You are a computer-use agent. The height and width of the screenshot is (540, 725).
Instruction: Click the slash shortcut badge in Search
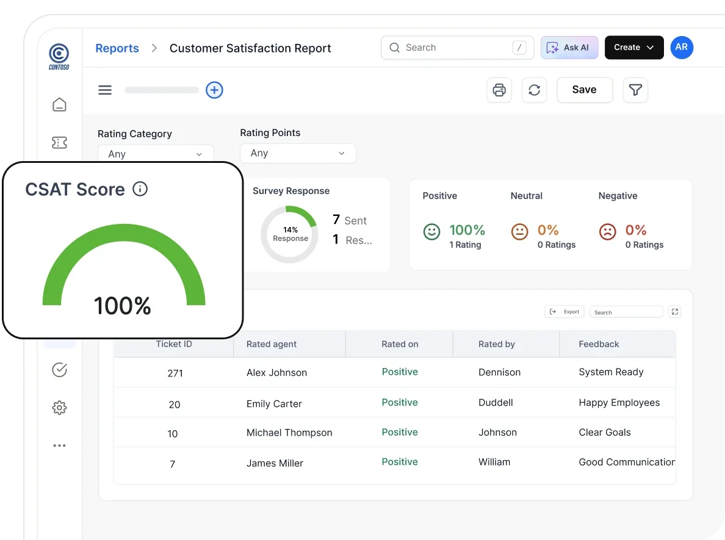tap(519, 47)
